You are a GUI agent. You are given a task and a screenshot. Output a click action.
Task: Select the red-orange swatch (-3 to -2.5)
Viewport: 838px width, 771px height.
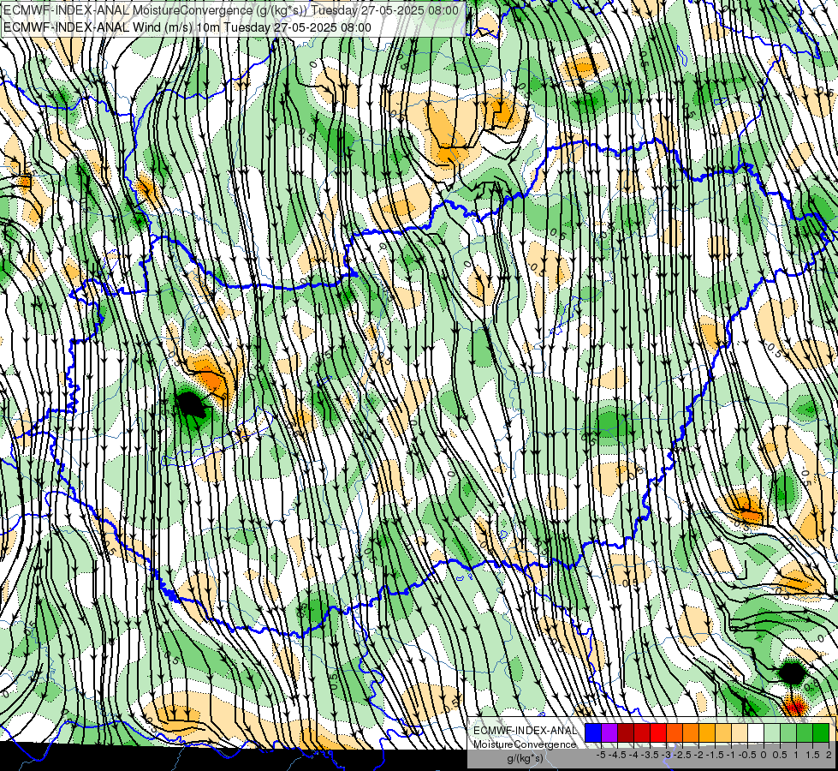(x=675, y=733)
